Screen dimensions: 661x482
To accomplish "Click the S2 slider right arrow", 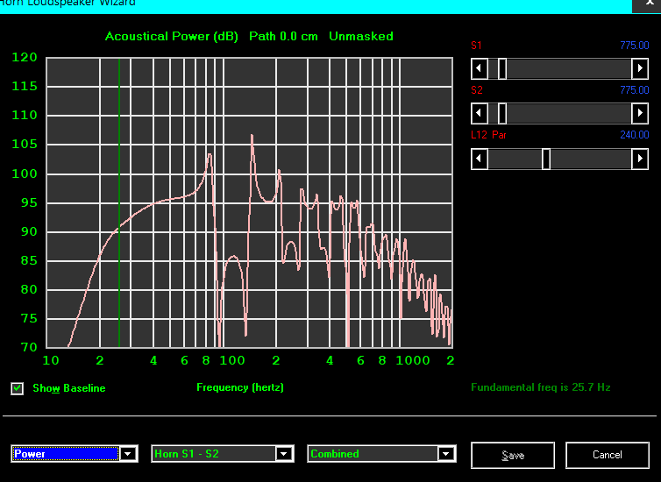I will click(x=640, y=113).
